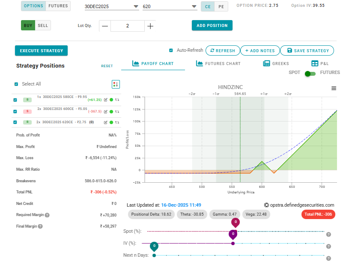Open the Payoff Chart tab
This screenshot has height=261, width=355.
153,64
